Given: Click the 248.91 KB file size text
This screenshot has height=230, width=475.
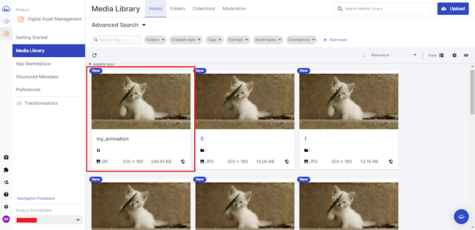Looking at the screenshot, I should 161,162.
